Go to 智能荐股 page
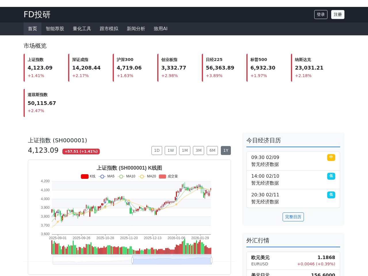Screen dimensions: 368x276 coord(55,29)
